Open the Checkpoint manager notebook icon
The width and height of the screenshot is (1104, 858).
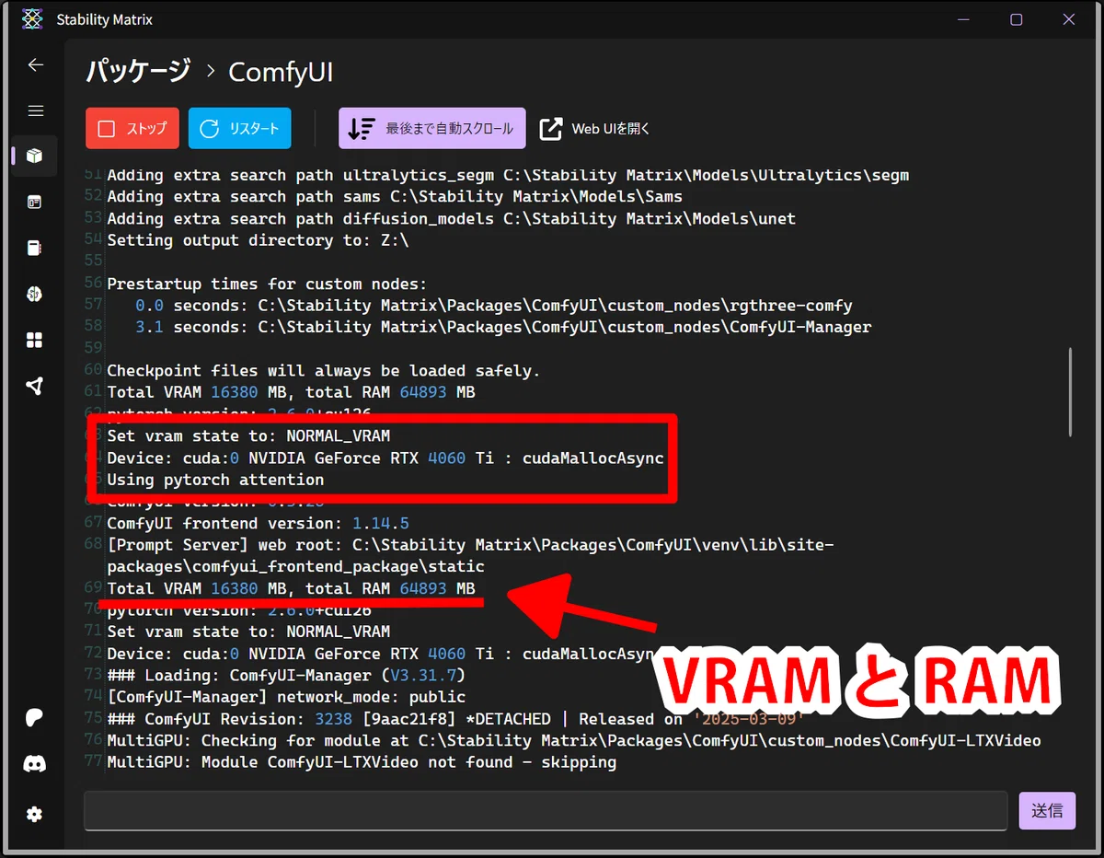[35, 248]
